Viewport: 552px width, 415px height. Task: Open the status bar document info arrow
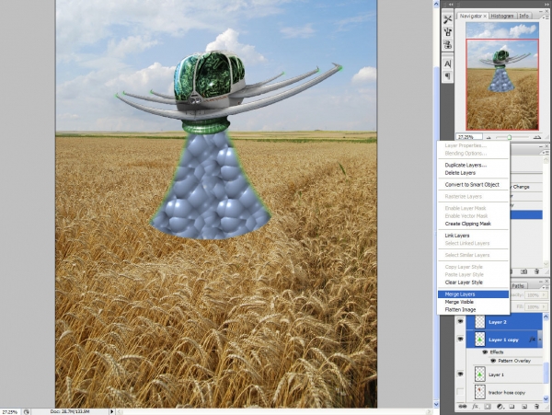pos(112,411)
